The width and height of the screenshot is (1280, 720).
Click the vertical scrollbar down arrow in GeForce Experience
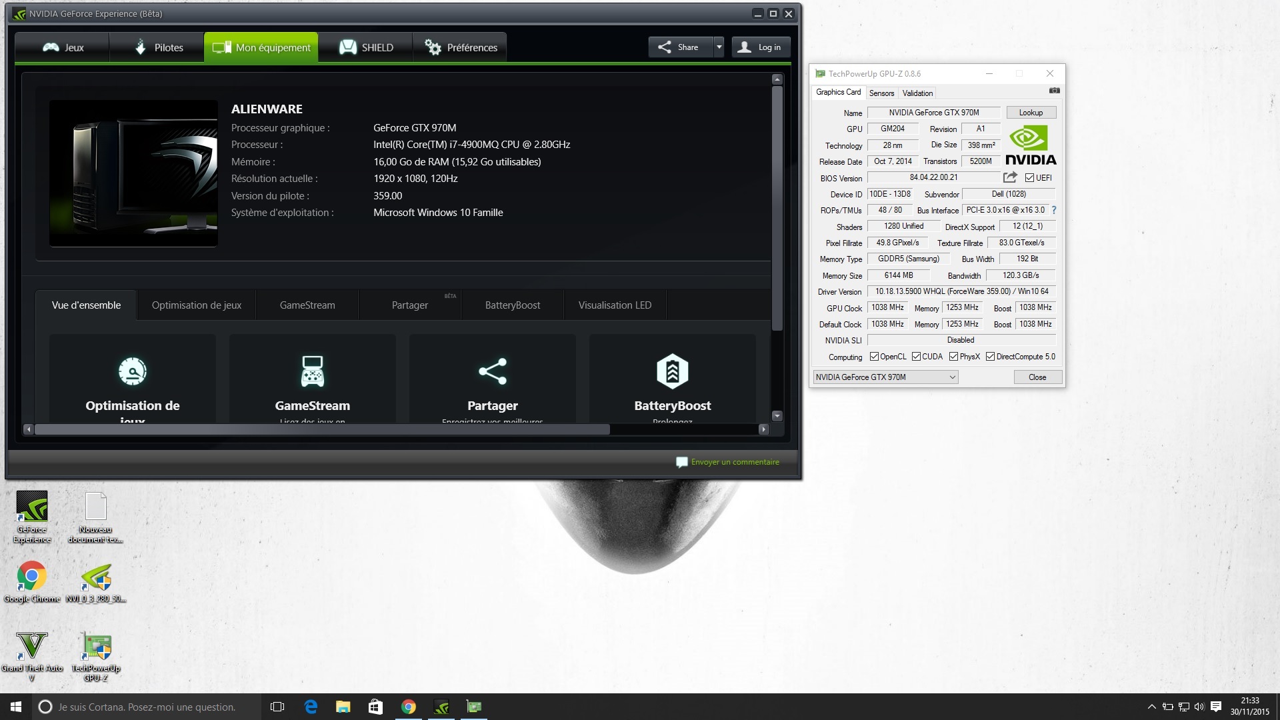777,415
